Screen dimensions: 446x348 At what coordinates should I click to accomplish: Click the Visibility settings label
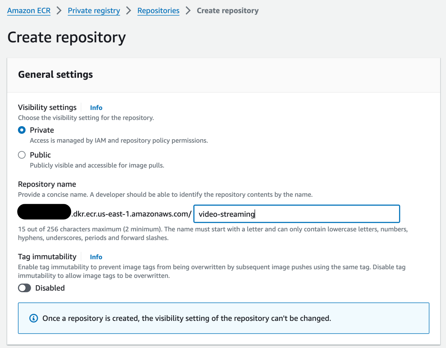point(47,107)
